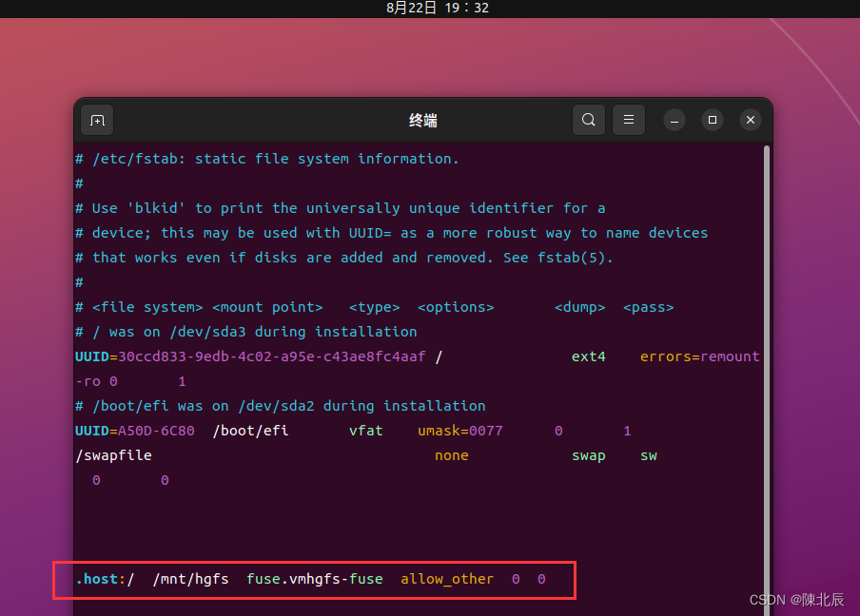Click the fuse.vmhgfs-fuse type
Viewport: 860px width, 616px height.
coord(315,579)
